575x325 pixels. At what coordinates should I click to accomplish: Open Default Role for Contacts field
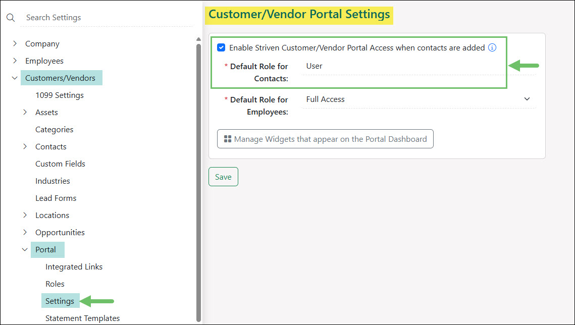pyautogui.click(x=418, y=66)
